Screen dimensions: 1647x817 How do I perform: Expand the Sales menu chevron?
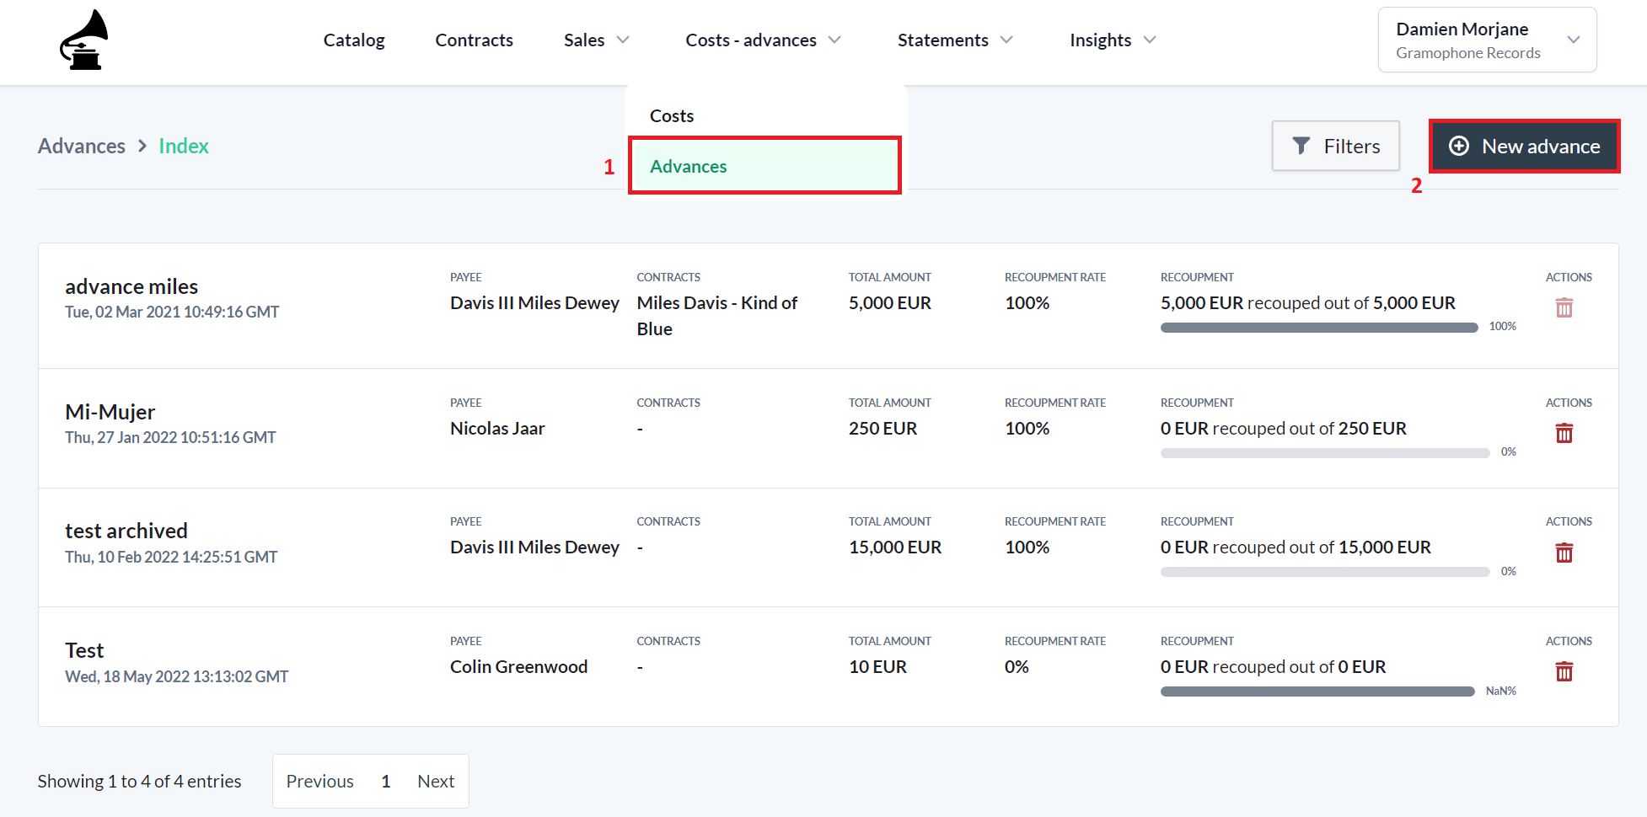pyautogui.click(x=623, y=40)
